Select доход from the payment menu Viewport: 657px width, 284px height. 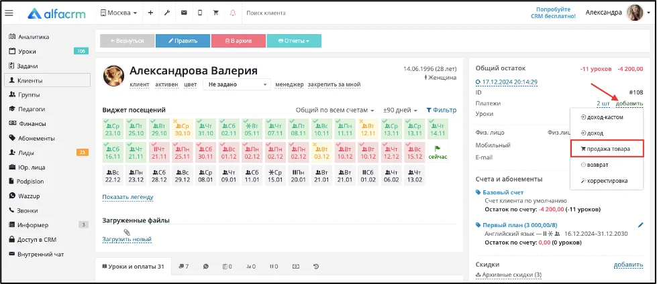pos(606,133)
